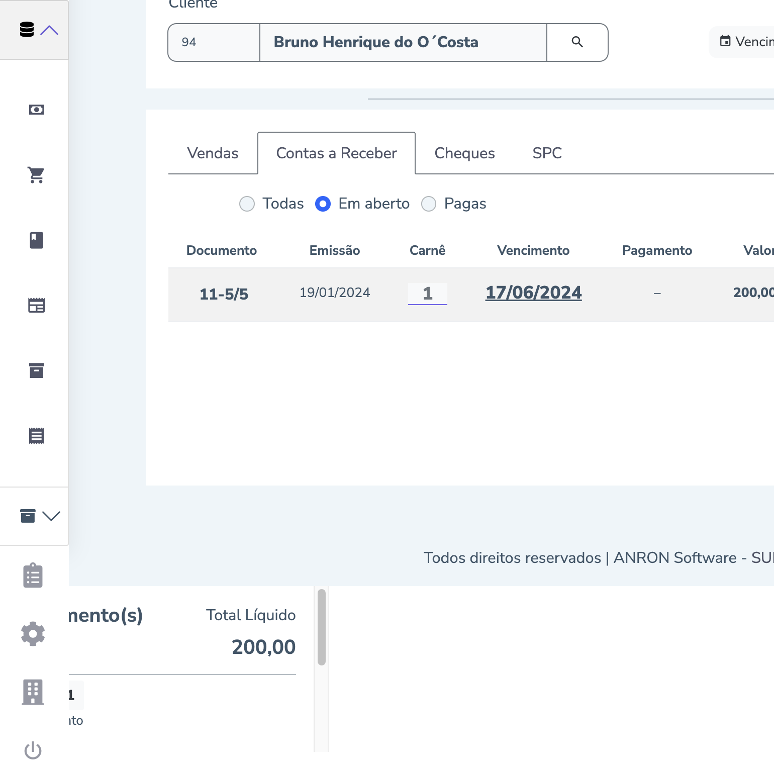This screenshot has width=774, height=768.
Task: Switch to the Cheques tab
Action: [464, 153]
